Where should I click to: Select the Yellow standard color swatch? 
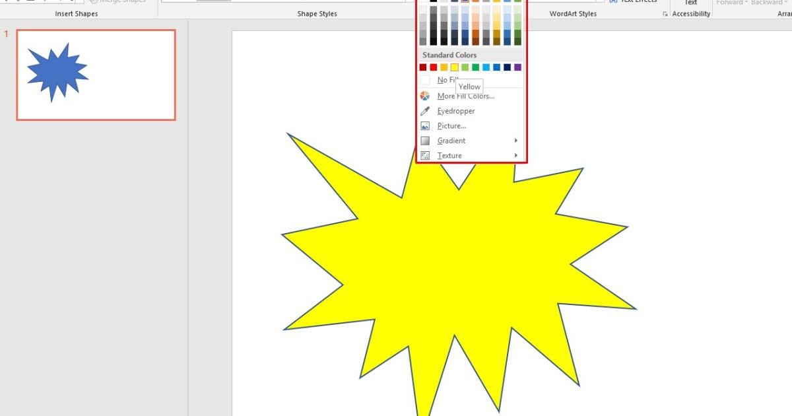pyautogui.click(x=455, y=67)
